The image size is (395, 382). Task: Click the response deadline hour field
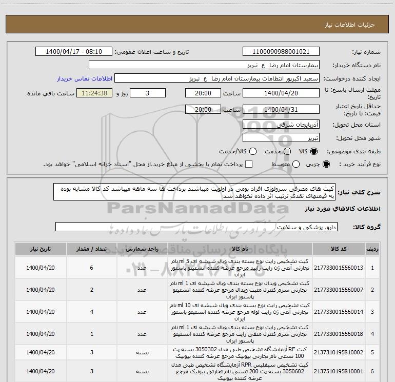pyautogui.click(x=203, y=93)
